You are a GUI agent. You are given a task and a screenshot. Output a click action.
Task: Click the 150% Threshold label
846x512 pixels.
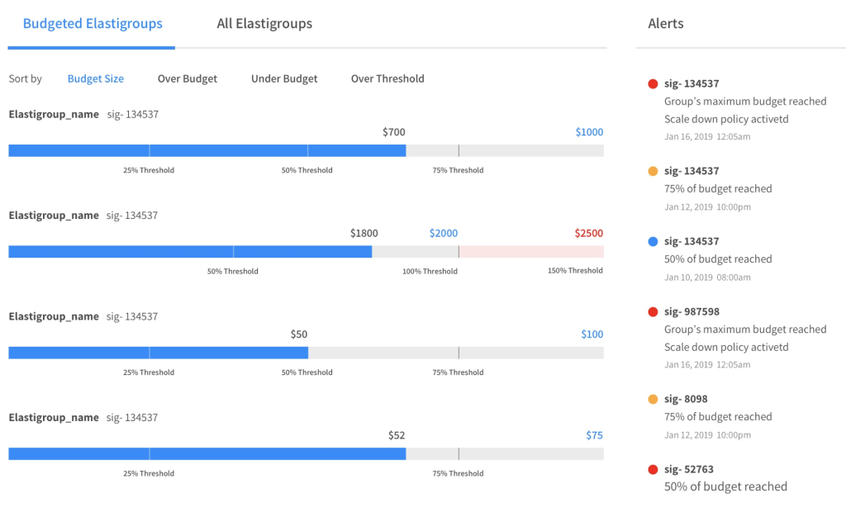point(575,271)
